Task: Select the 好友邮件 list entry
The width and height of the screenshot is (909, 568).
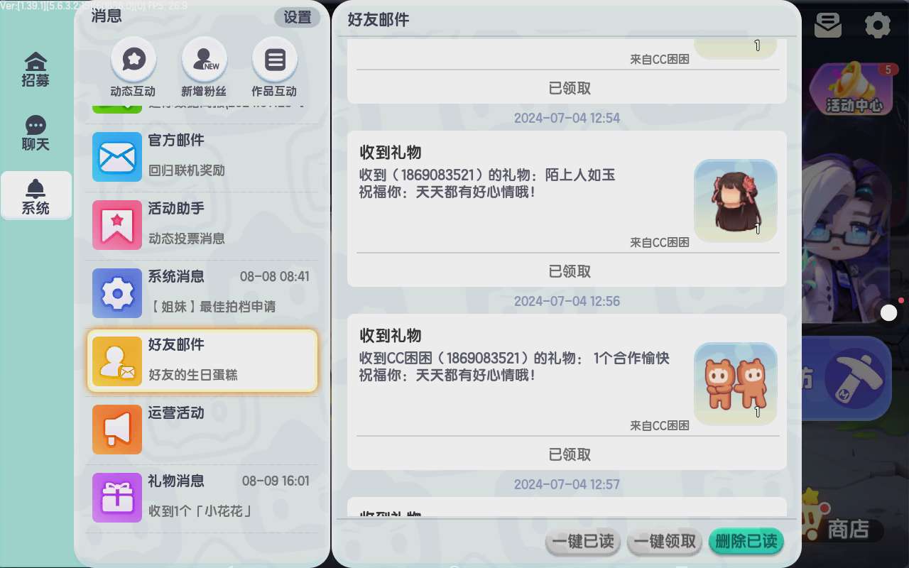Action: (x=202, y=361)
